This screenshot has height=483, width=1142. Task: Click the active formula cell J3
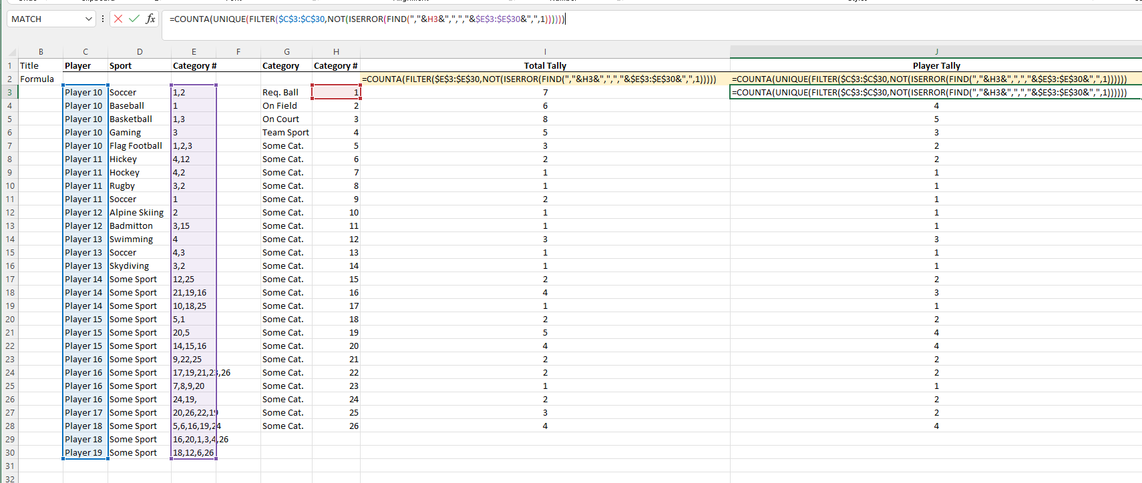pyautogui.click(x=936, y=92)
